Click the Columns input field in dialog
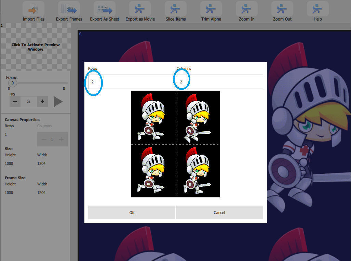Screen dimensions: 351x261 [x=220, y=82]
